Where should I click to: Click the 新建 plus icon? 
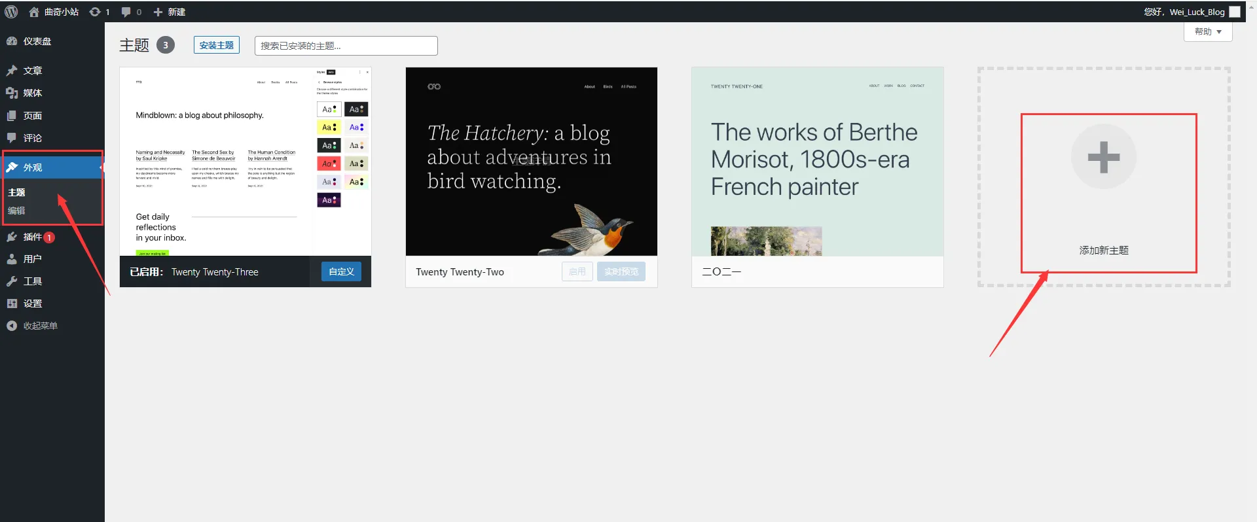point(158,12)
